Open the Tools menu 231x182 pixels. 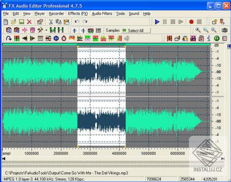point(121,14)
